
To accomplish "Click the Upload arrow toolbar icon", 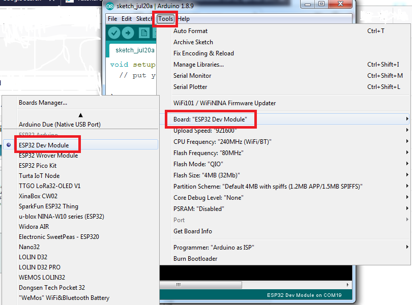I will pos(128,33).
